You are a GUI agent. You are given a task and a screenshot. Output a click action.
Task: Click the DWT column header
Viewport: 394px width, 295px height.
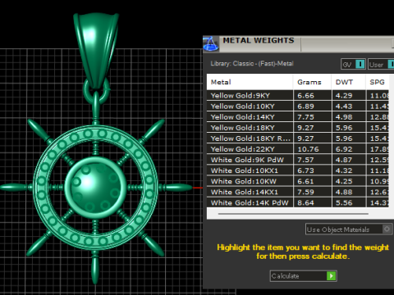[x=349, y=82]
